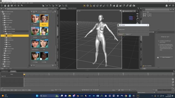
Task: Click the Undo arrow in toolbar
Action: (22, 5)
